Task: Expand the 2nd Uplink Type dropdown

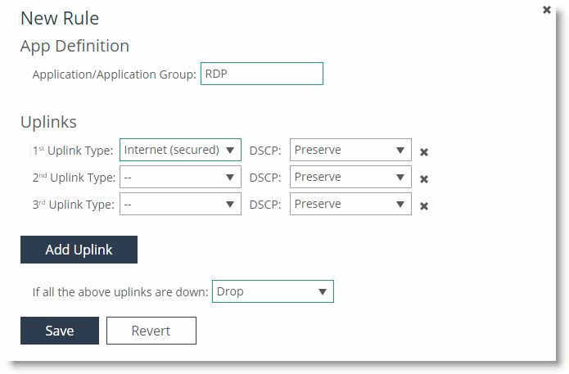Action: [x=180, y=177]
